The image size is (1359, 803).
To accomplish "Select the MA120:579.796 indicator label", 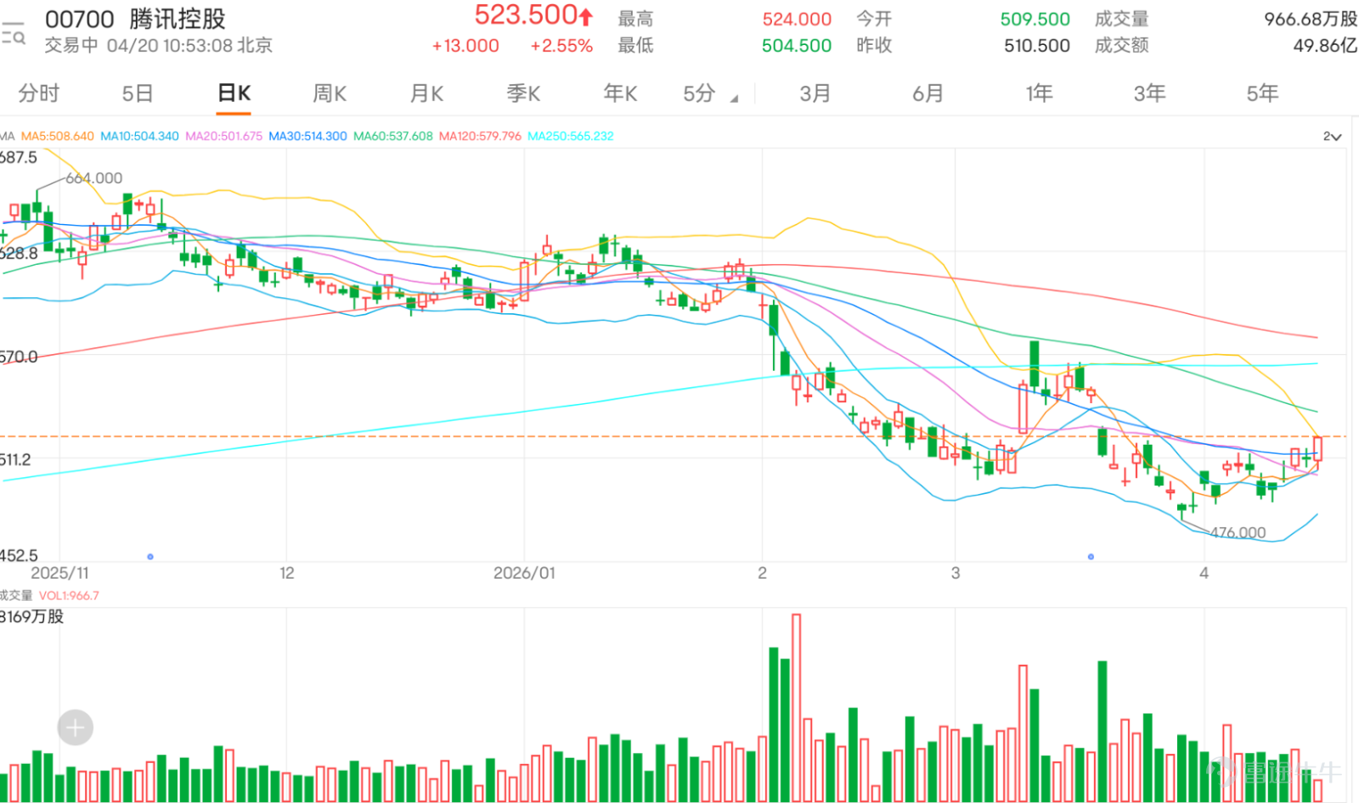I will pyautogui.click(x=480, y=136).
